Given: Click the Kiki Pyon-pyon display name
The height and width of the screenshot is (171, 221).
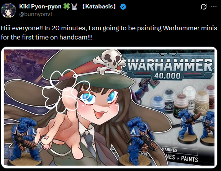Looking at the screenshot, I should 40,7.
